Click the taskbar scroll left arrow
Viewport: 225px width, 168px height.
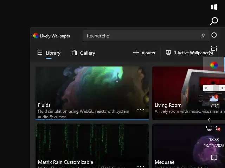coord(206,88)
